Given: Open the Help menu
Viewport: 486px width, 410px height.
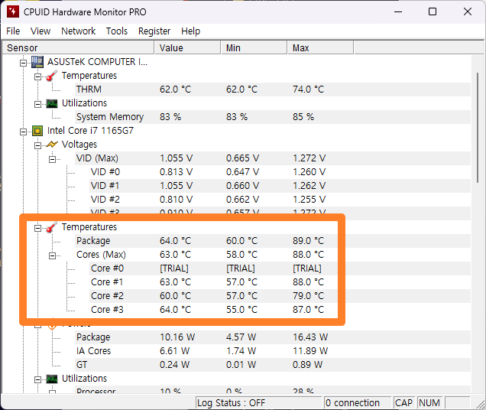Looking at the screenshot, I should pos(190,31).
